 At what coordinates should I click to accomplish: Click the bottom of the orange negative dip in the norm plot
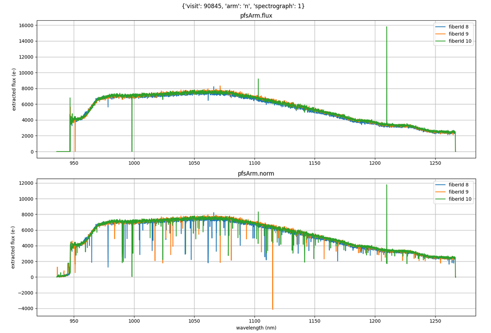[273, 309]
